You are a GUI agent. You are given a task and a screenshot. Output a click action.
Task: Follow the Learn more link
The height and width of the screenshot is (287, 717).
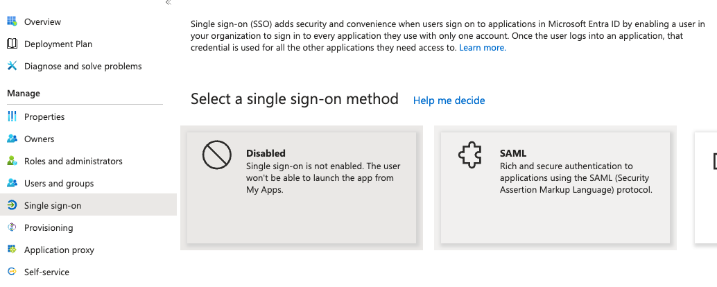pyautogui.click(x=483, y=48)
